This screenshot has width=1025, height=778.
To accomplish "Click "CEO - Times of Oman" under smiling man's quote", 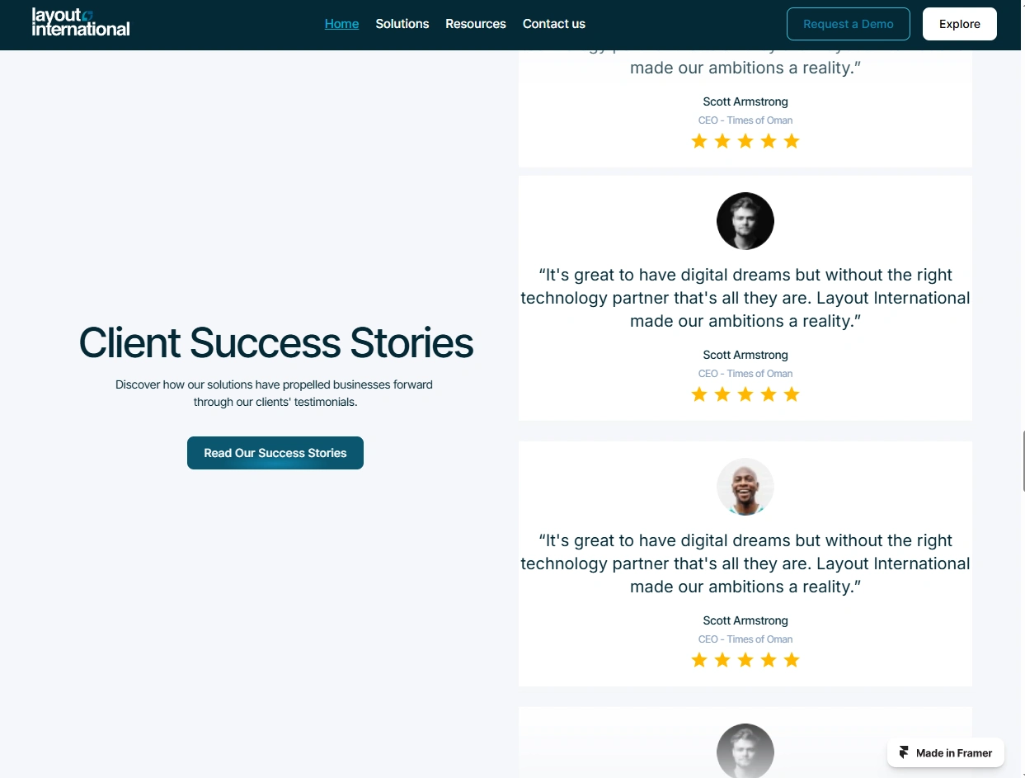I will [x=745, y=639].
